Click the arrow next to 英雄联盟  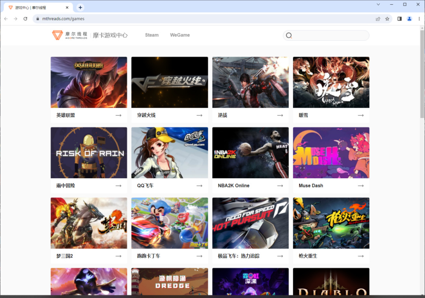pyautogui.click(x=118, y=115)
